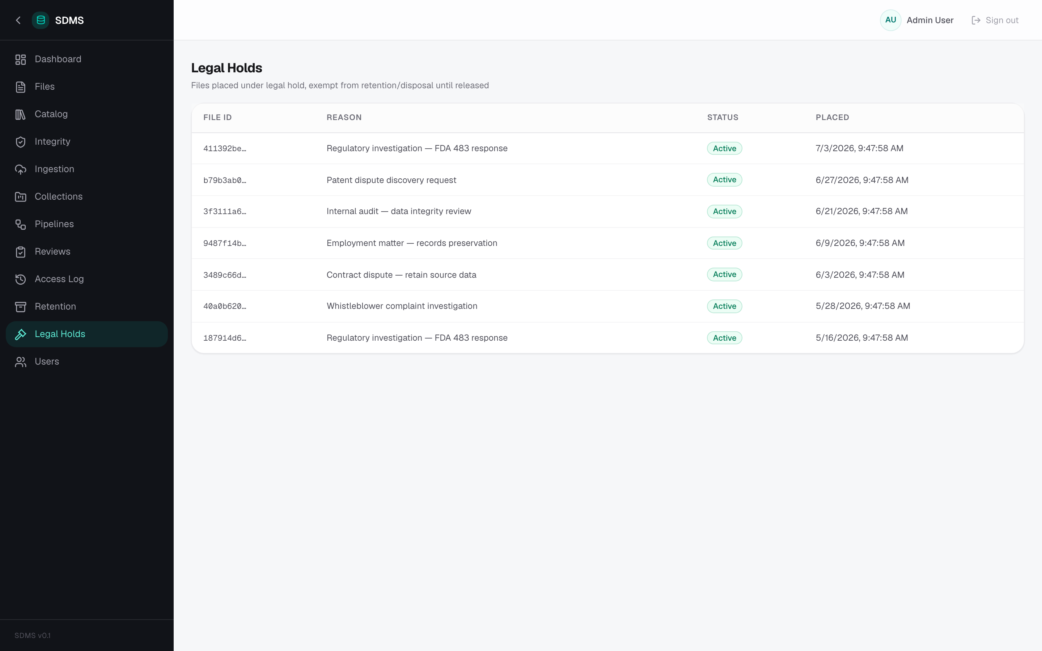Open the Ingestion section
Viewport: 1042px width, 651px height.
[86, 170]
